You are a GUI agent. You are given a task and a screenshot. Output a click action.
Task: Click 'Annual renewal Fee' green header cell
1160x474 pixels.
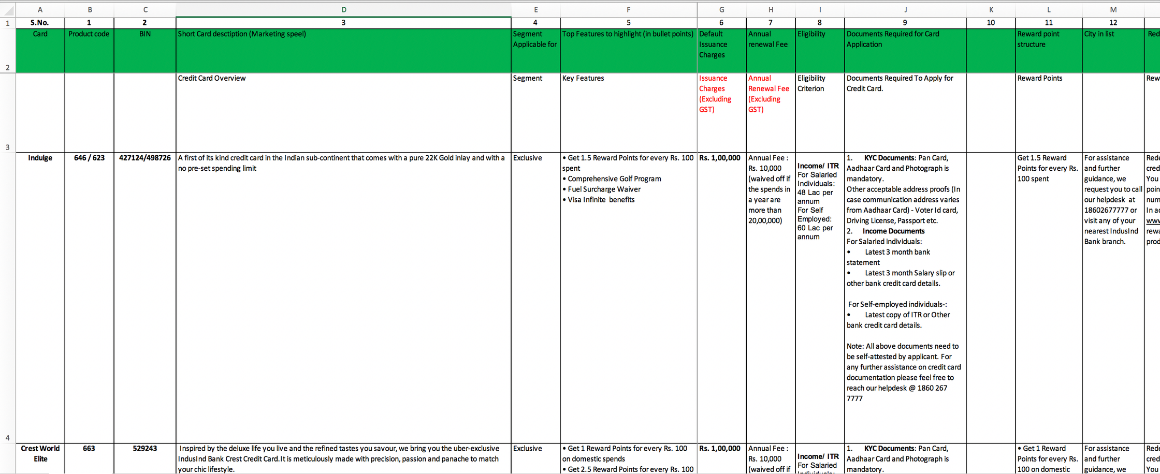point(771,51)
